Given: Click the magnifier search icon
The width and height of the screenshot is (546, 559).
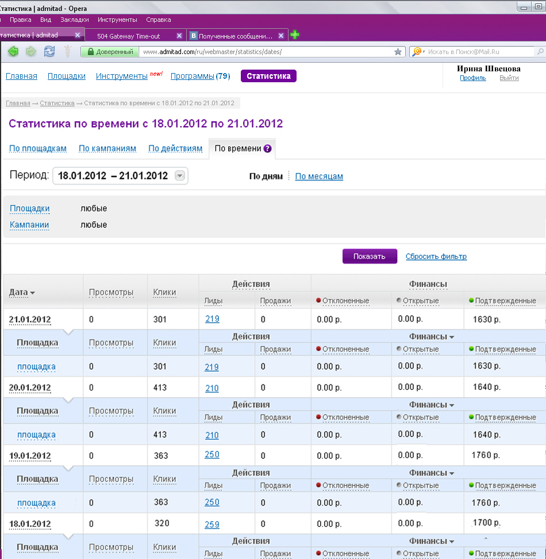Looking at the screenshot, I should coord(540,52).
